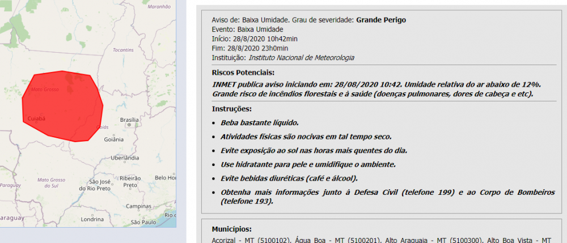The image size is (567, 243).
Task: Click the Maranhão state label
Action: click(x=159, y=6)
